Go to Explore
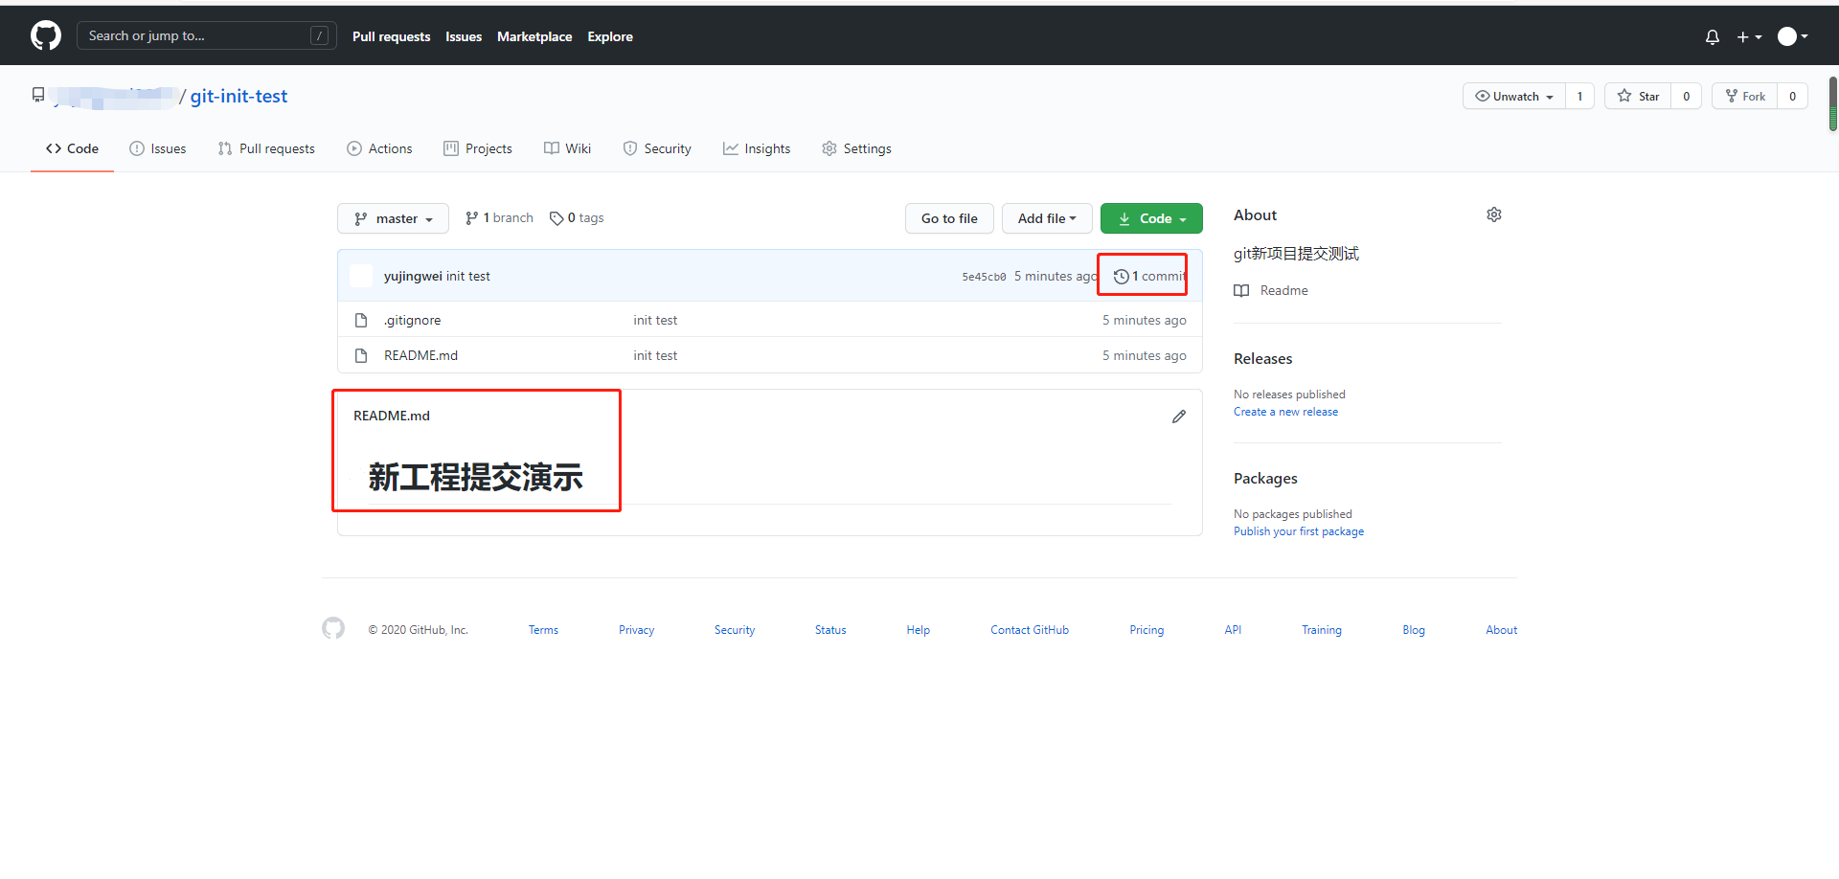 [610, 36]
